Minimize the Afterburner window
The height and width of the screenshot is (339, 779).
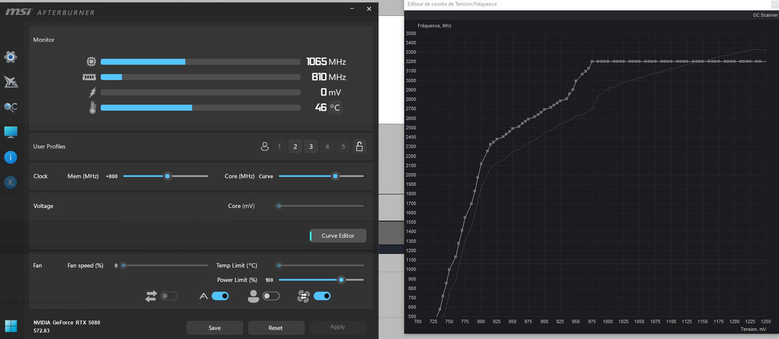pos(353,9)
